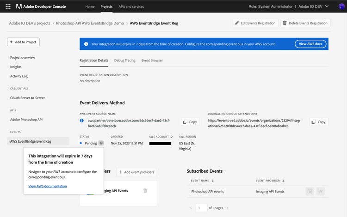Viewport: 347px width, 217px height.
Task: Click the AWS event source info icon
Action: pos(82,121)
